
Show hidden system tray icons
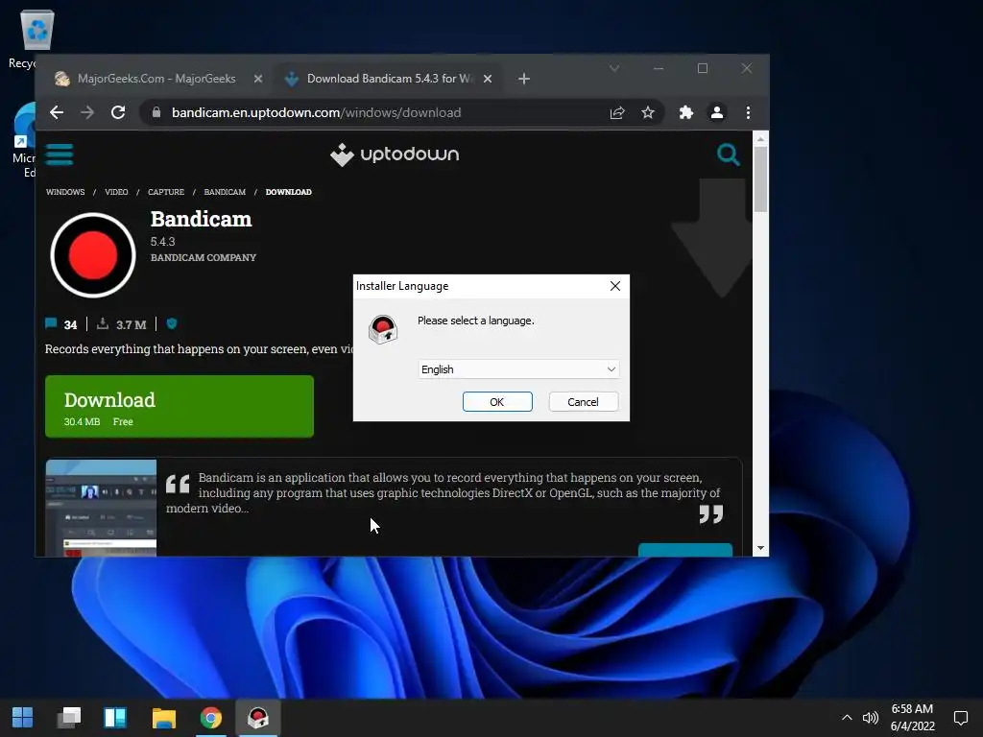click(x=847, y=718)
